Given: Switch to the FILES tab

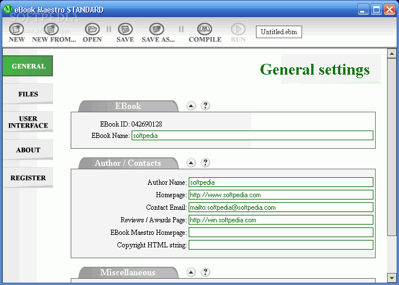Looking at the screenshot, I should [28, 94].
